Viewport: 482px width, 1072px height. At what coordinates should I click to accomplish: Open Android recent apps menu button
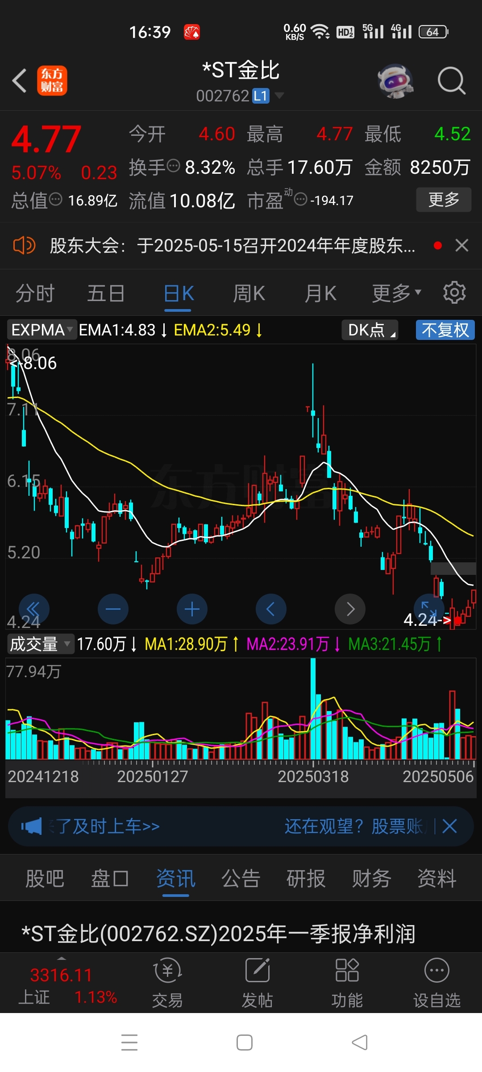129,1043
